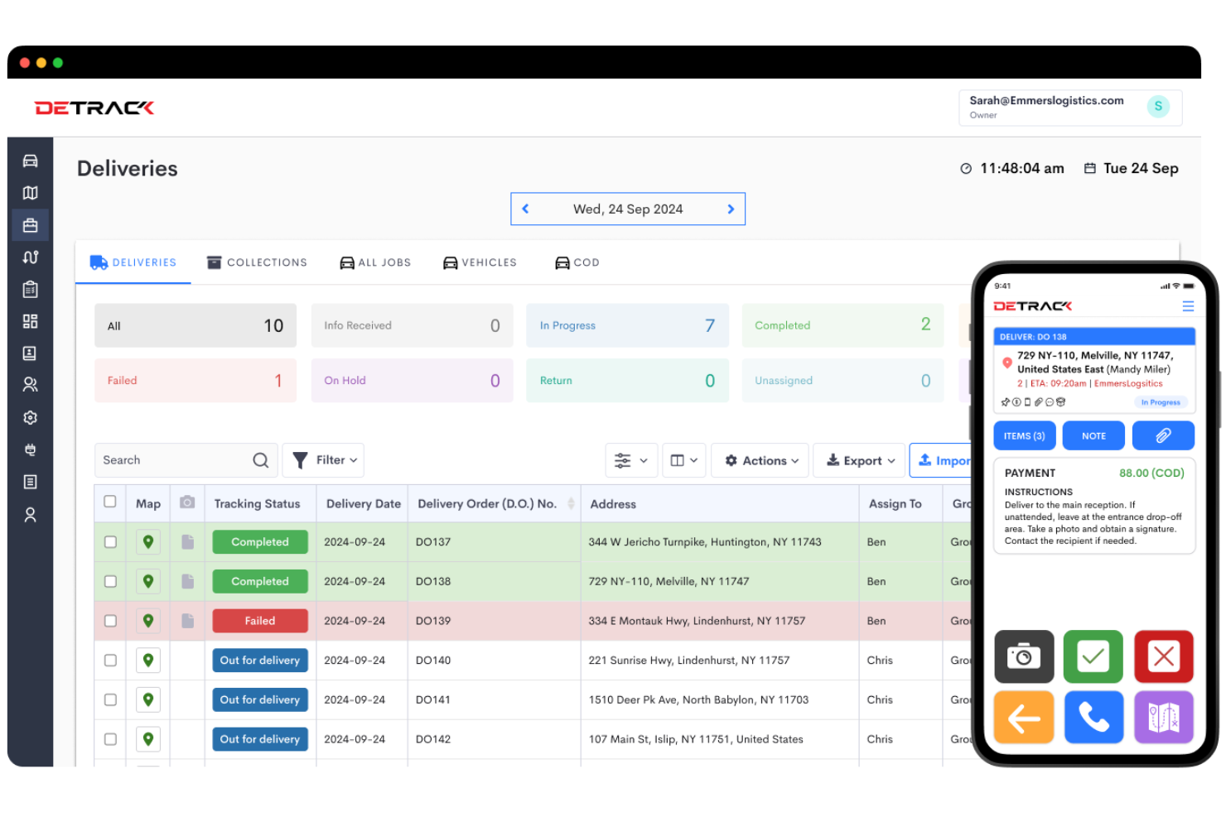Expand the Actions dropdown
Image resolution: width=1226 pixels, height=817 pixels.
coord(759,459)
